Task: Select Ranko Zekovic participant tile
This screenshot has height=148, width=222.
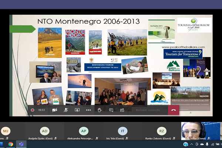Action: click(x=162, y=131)
